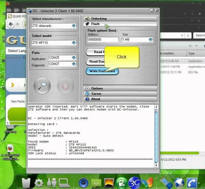The image size is (205, 189).
Task: Open the USB drive dock icon
Action: [x=166, y=183]
